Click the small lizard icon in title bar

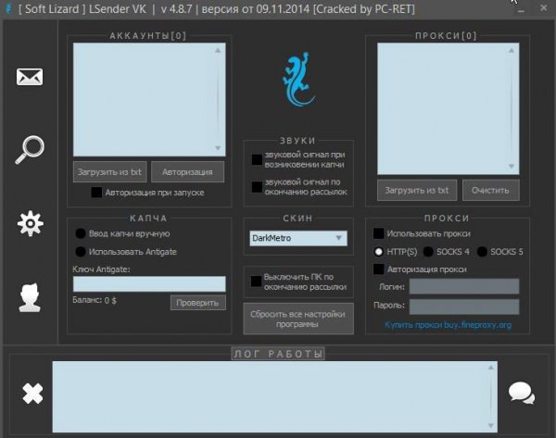[x=8, y=9]
